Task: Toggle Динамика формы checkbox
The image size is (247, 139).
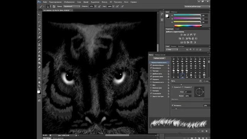Action: click(151, 65)
